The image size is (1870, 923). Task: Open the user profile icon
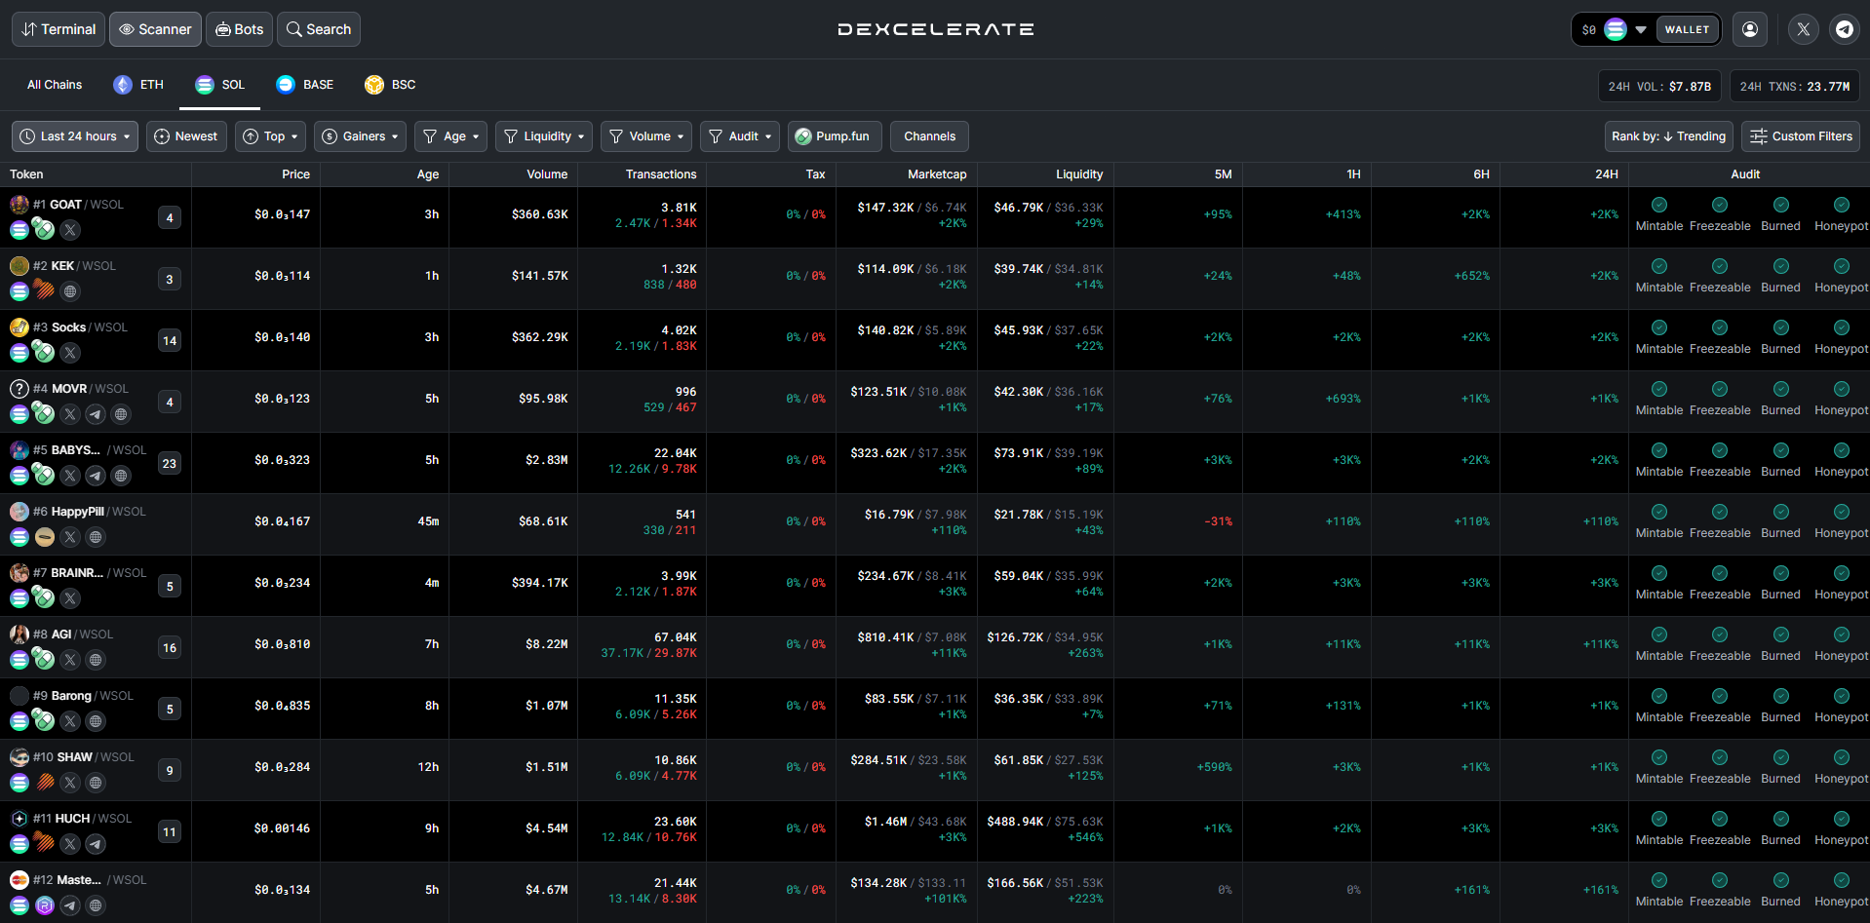(x=1750, y=29)
